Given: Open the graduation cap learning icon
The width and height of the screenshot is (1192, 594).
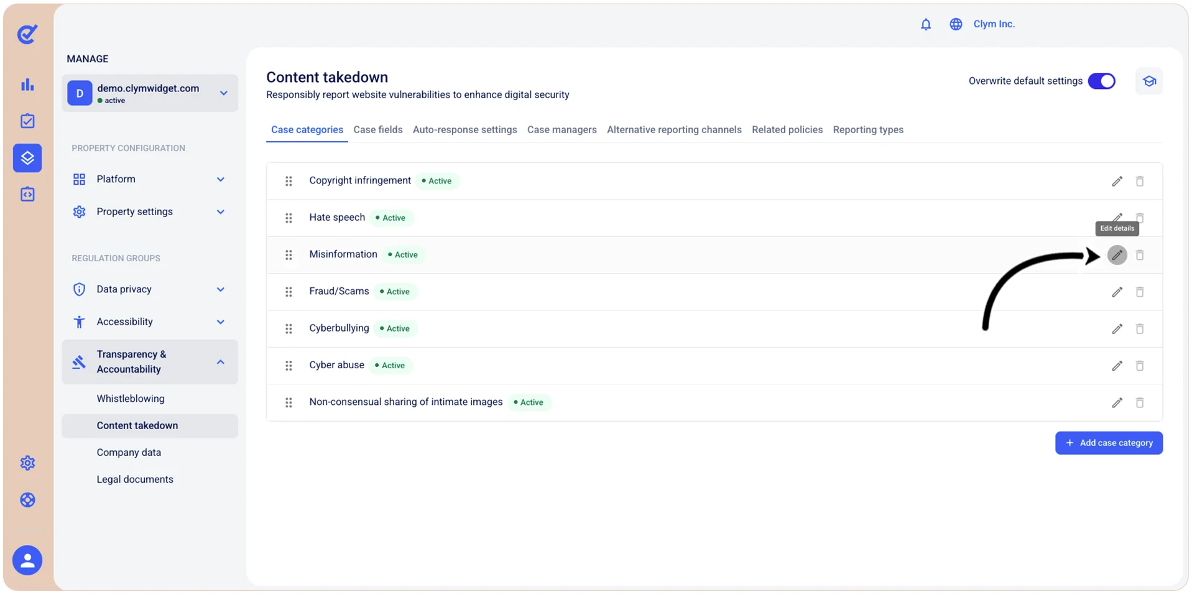Looking at the screenshot, I should [x=1149, y=81].
